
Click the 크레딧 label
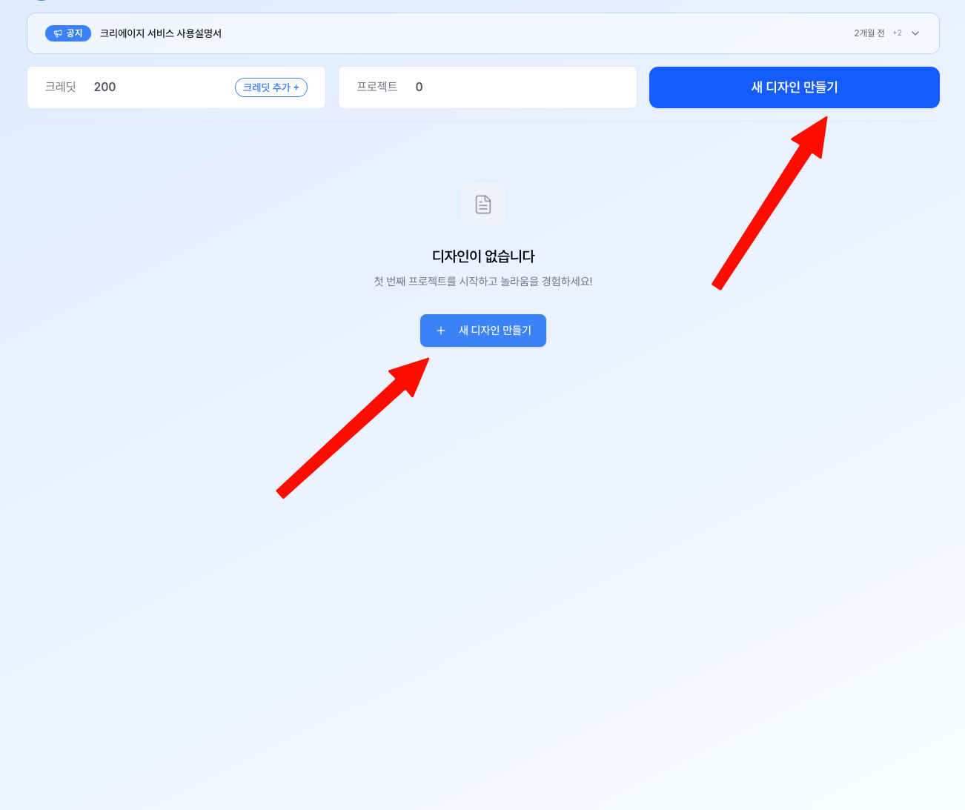[61, 87]
